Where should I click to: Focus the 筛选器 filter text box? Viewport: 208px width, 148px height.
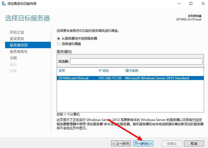[136, 62]
